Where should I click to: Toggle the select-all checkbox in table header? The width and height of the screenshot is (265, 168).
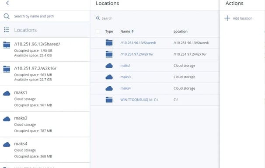click(98, 31)
